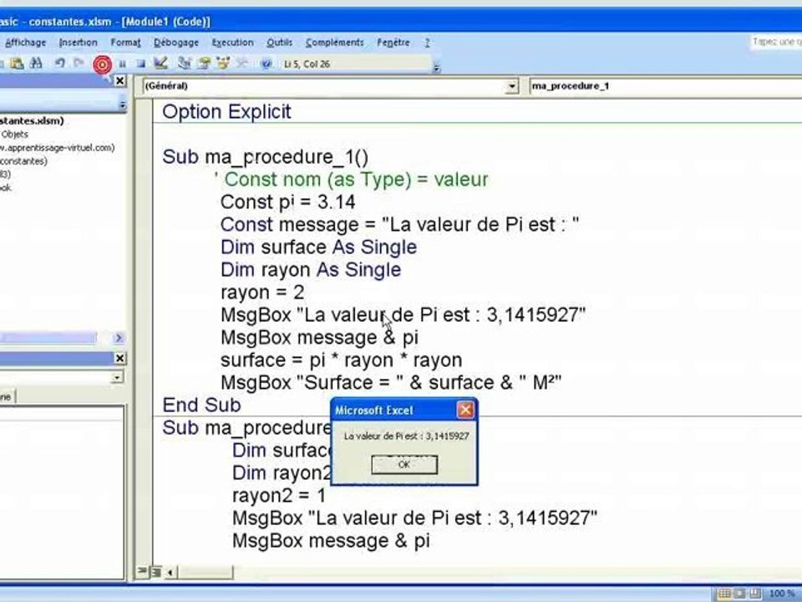
Task: Click the Paste clipboard toolbar icon
Action: (17, 64)
